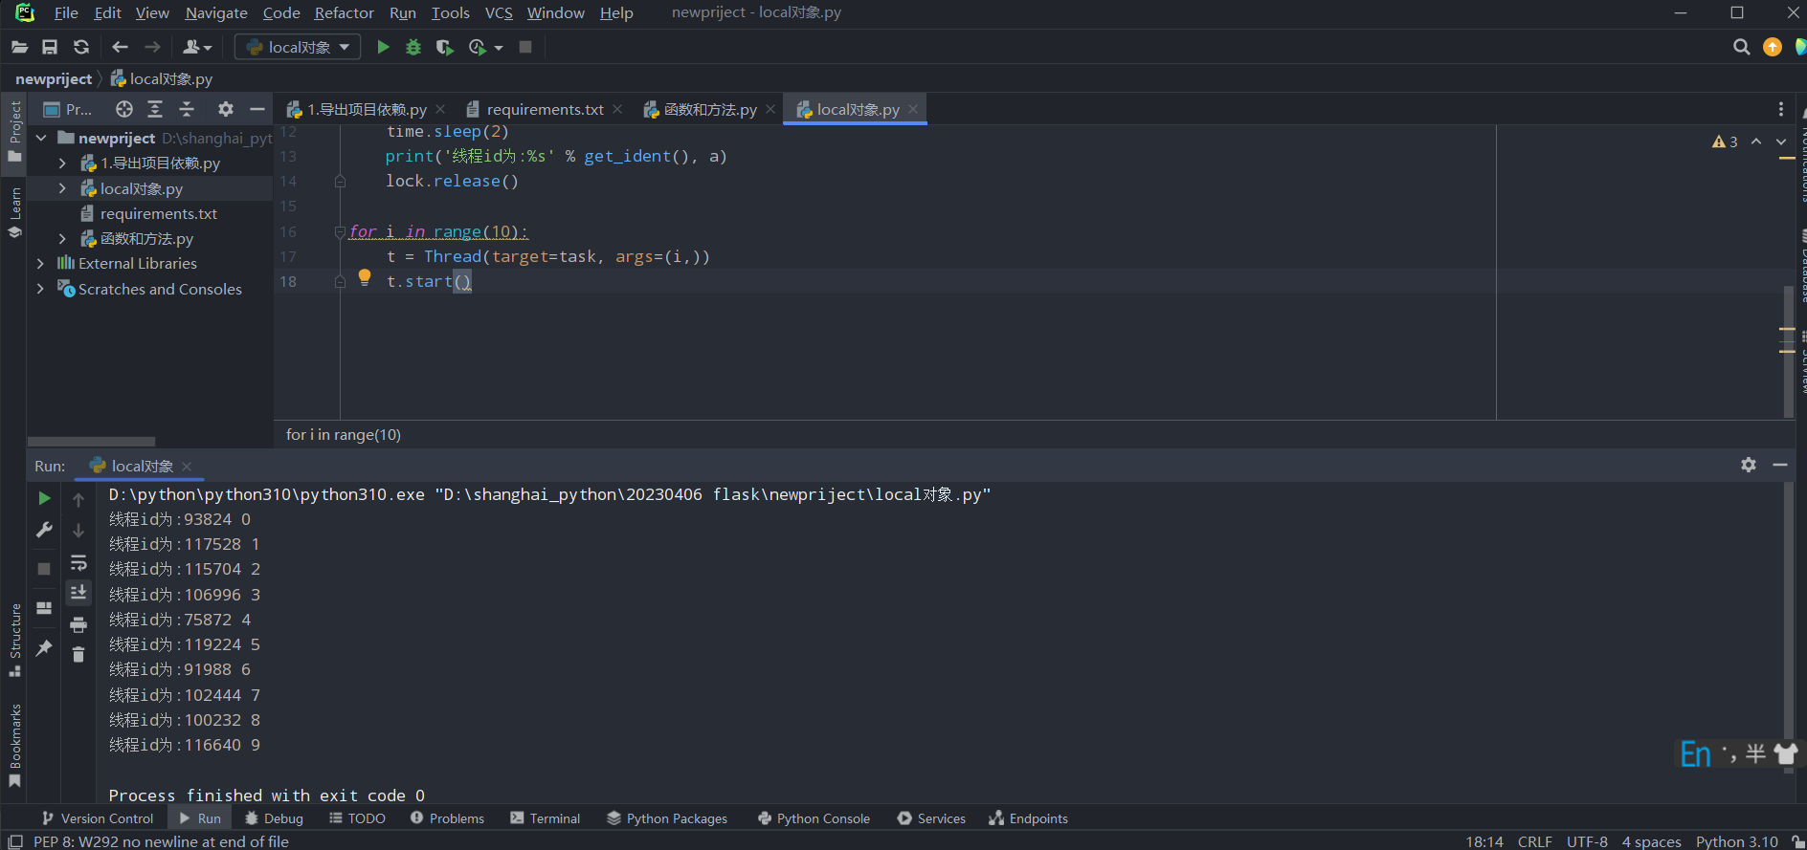This screenshot has height=850, width=1807.
Task: Save all files with the disk icon
Action: point(50,47)
